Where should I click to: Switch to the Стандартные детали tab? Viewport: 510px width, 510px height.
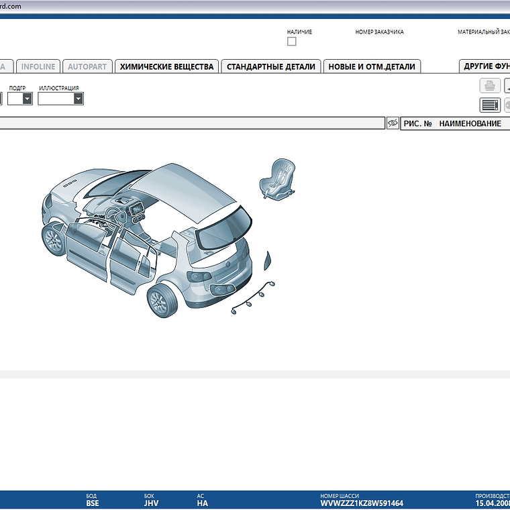pyautogui.click(x=270, y=66)
